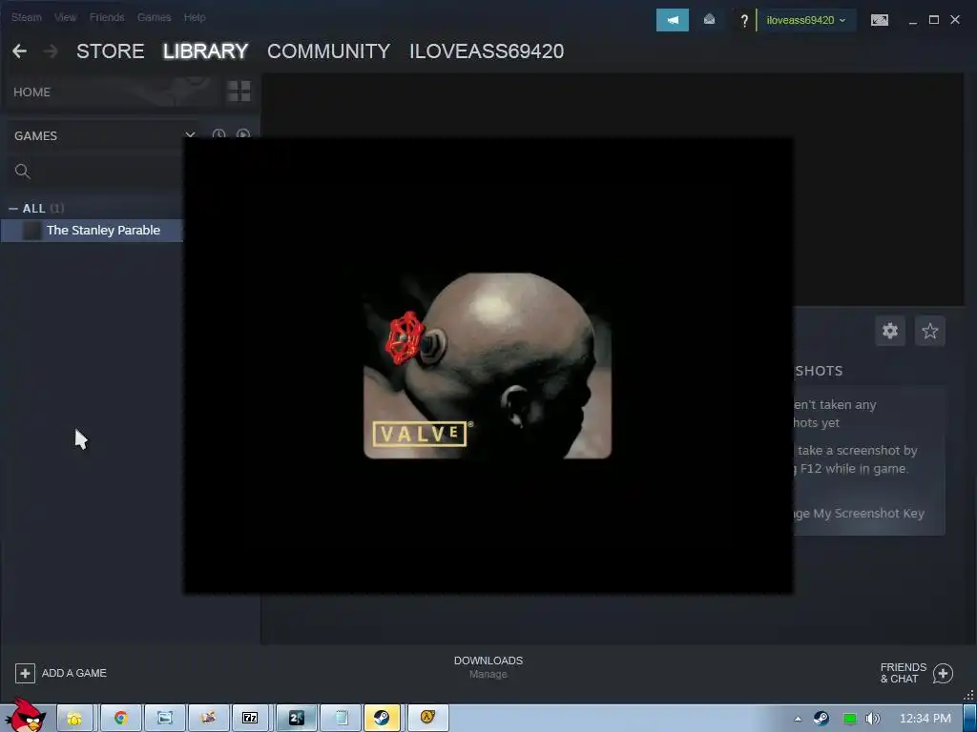
Task: Open game settings gear icon
Action: click(x=890, y=331)
